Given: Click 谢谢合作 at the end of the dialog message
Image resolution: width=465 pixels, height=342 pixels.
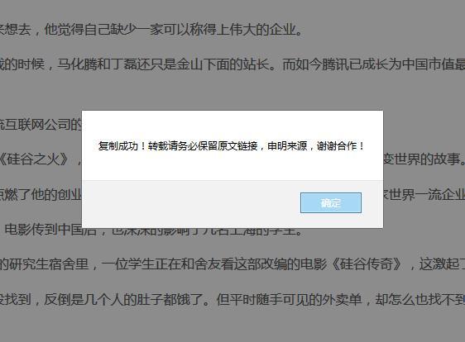Looking at the screenshot, I should tap(338, 146).
